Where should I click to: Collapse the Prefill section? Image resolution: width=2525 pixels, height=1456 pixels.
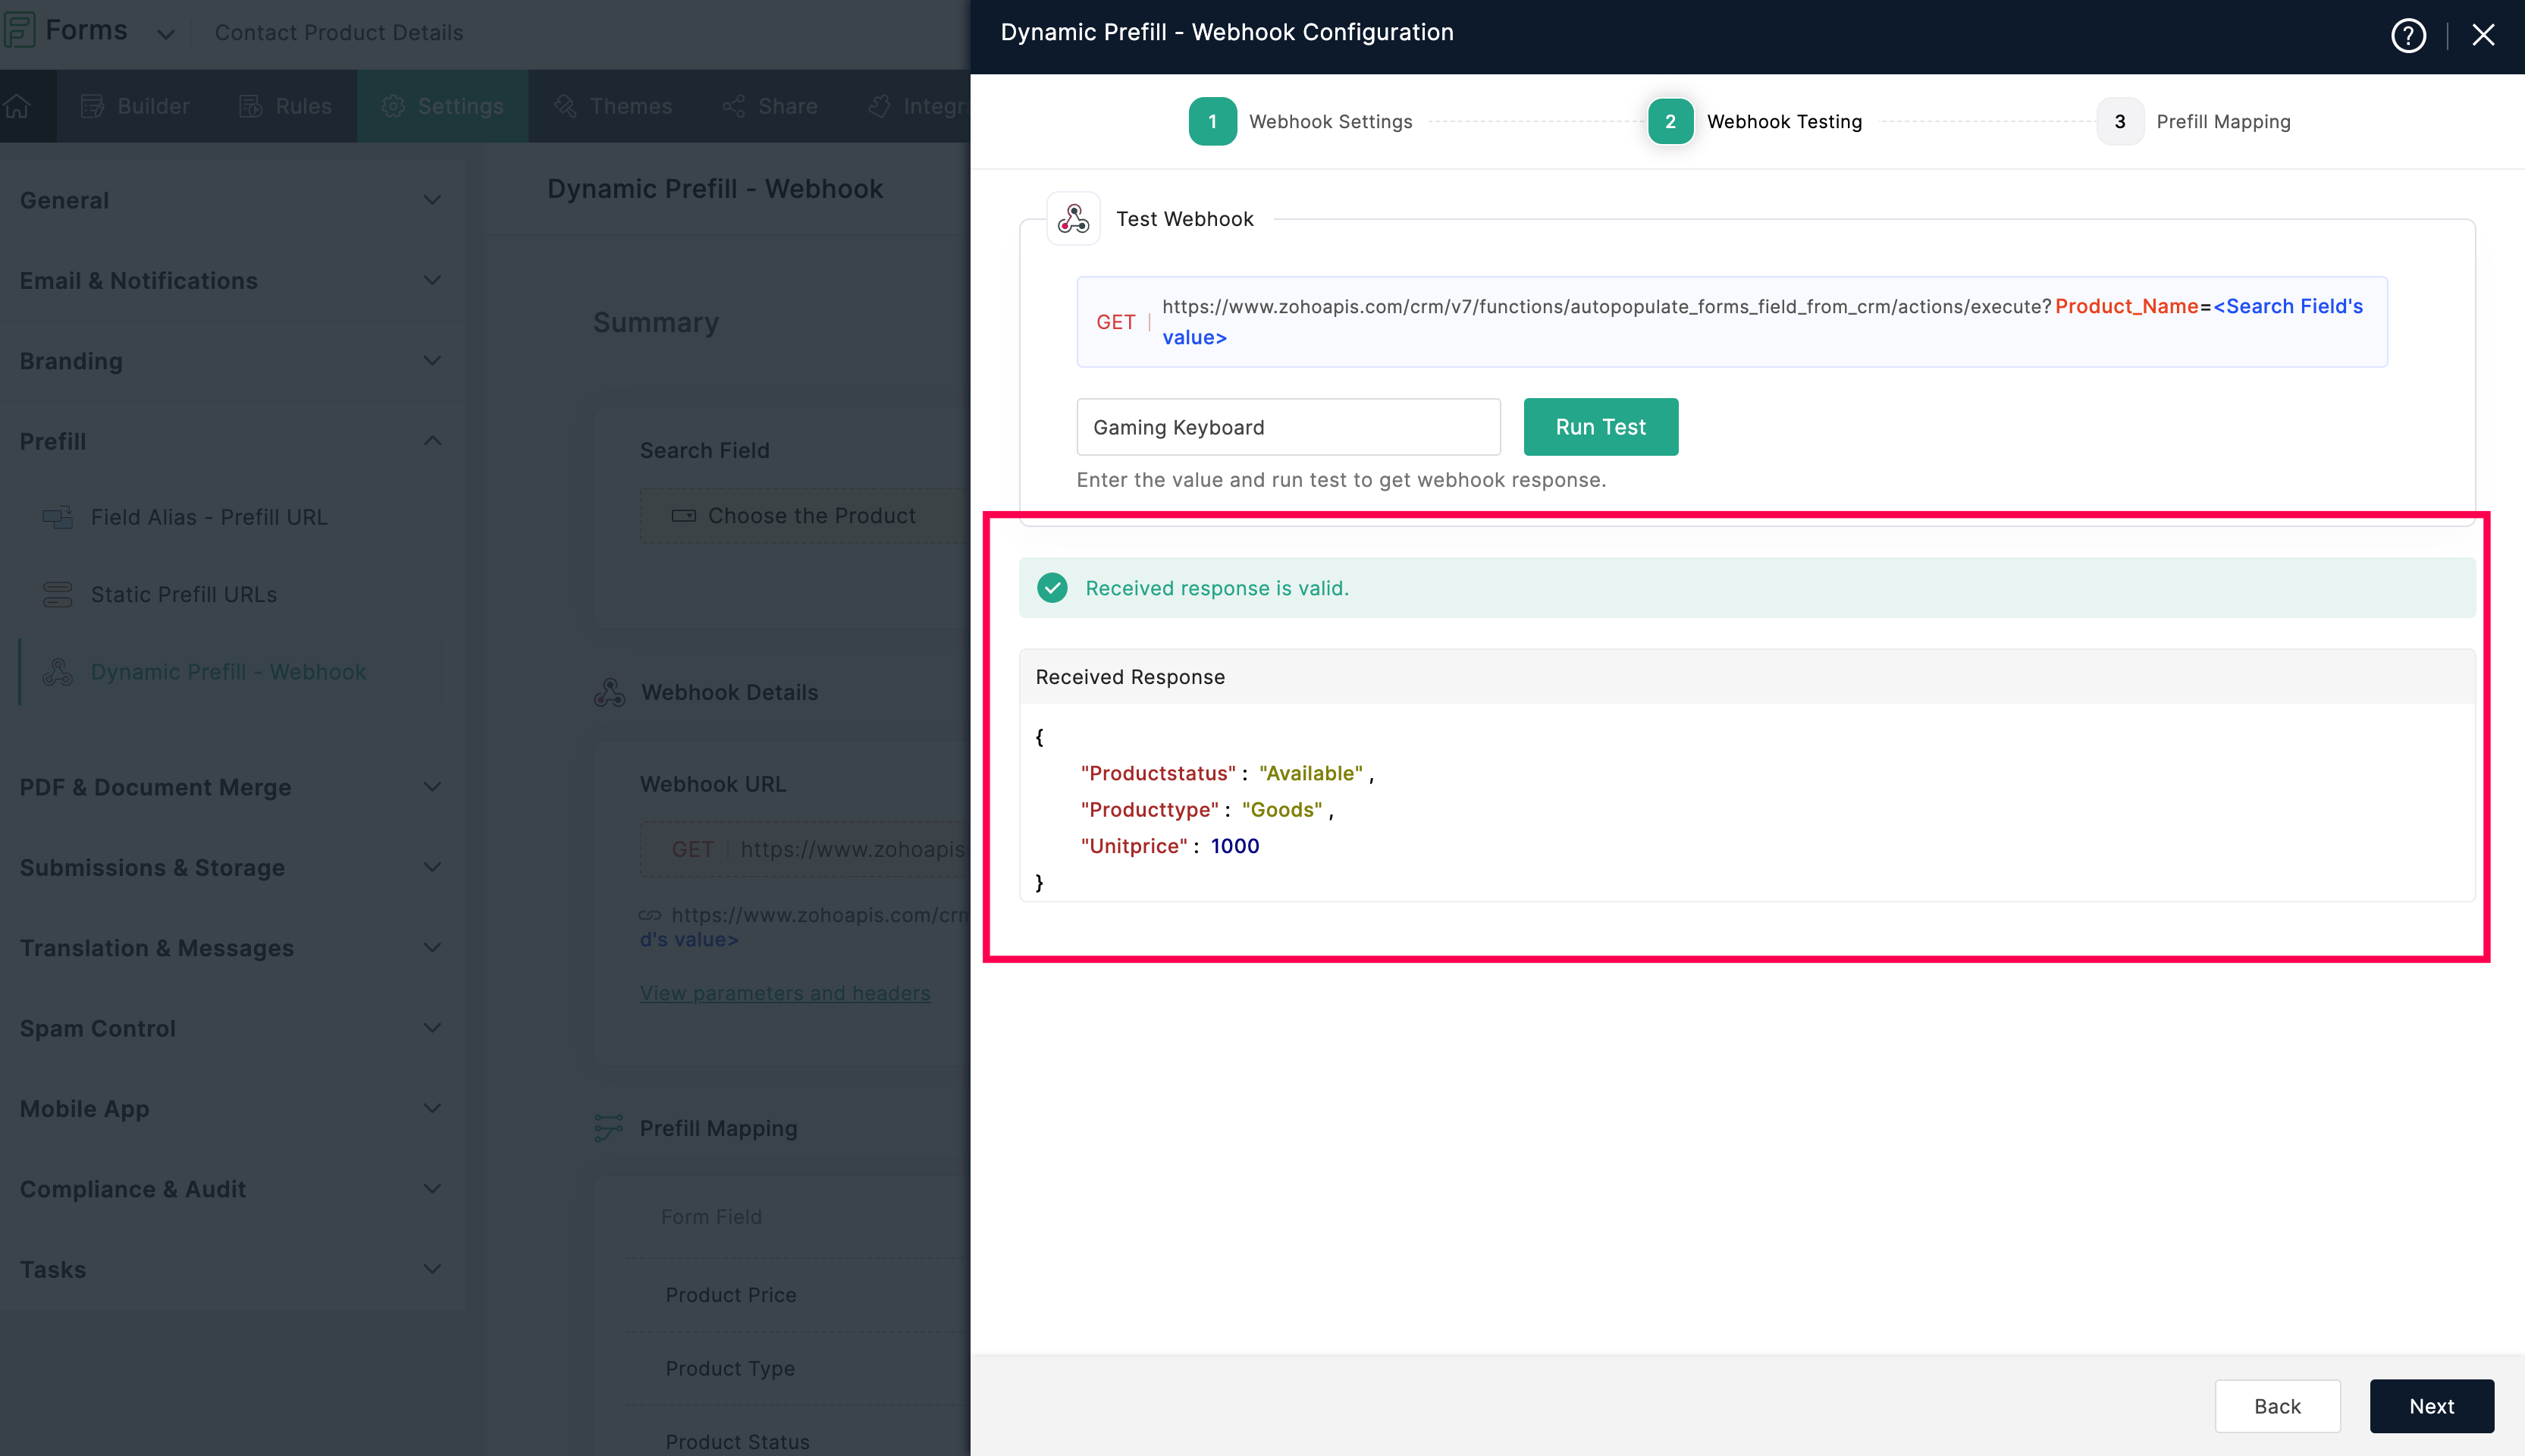pyautogui.click(x=432, y=441)
